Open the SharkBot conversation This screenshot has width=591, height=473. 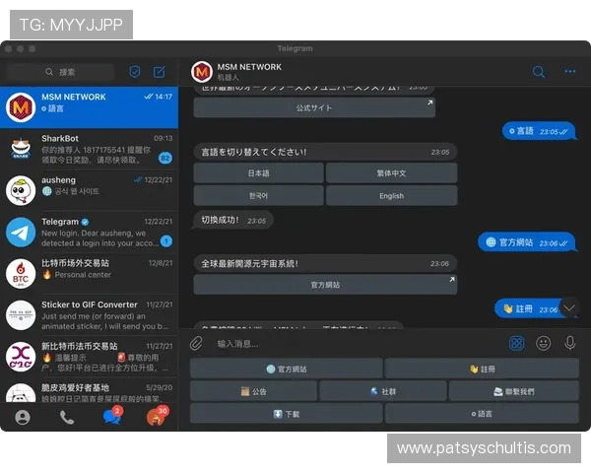[x=89, y=149]
